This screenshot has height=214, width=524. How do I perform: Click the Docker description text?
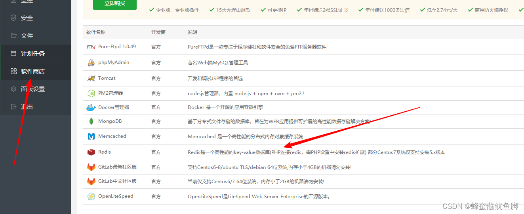pyautogui.click(x=225, y=107)
